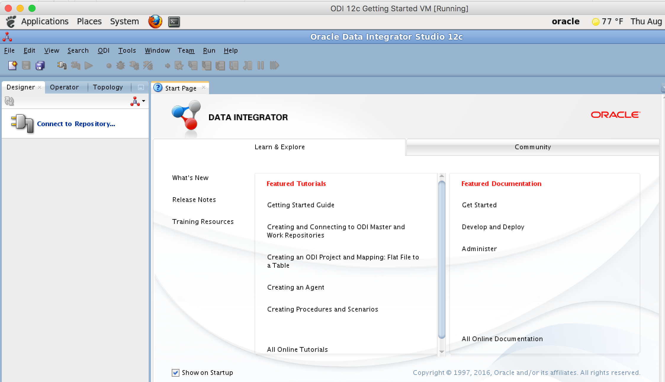Click the weather indicator in the menu bar
The image size is (665, 382).
(608, 21)
